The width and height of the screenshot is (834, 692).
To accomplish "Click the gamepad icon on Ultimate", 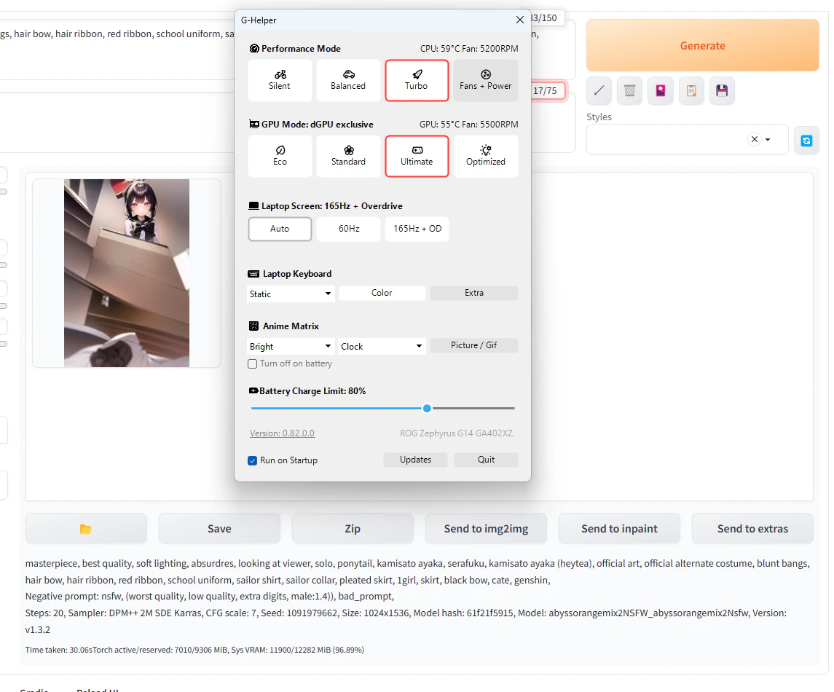I will pyautogui.click(x=417, y=150).
